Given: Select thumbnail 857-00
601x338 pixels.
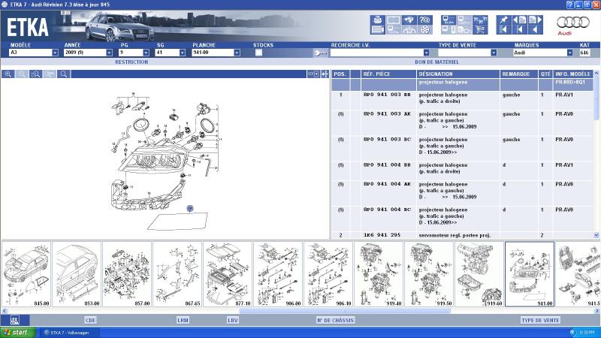Looking at the screenshot, I should (127, 274).
